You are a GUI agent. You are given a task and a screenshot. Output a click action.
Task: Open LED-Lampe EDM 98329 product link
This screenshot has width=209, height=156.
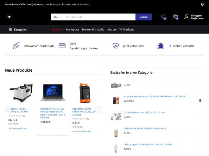point(148,144)
